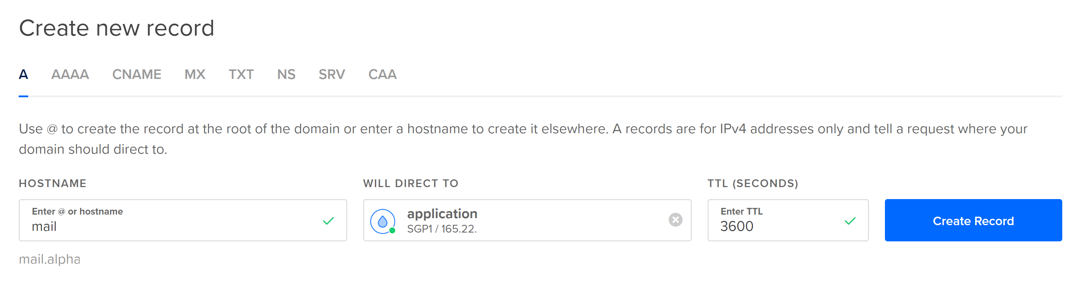The image size is (1082, 284).
Task: Select the MX record tab
Action: click(195, 75)
